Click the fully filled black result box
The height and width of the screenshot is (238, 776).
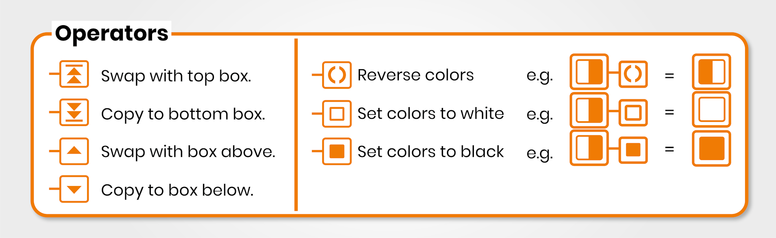(x=711, y=148)
